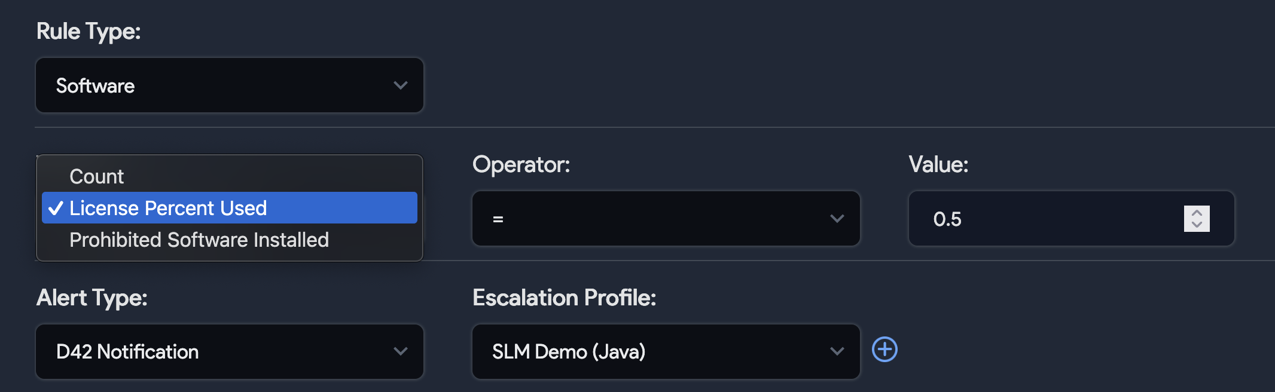Select the highlighted License Percent Used option
This screenshot has height=392, width=1275.
(x=168, y=208)
